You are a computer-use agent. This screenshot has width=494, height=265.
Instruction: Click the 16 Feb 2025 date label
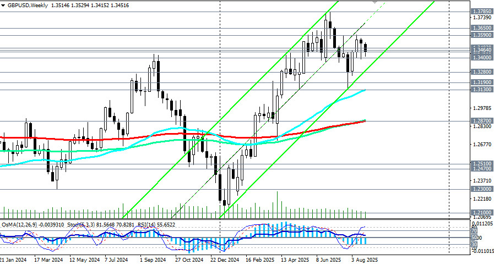coord(260,260)
